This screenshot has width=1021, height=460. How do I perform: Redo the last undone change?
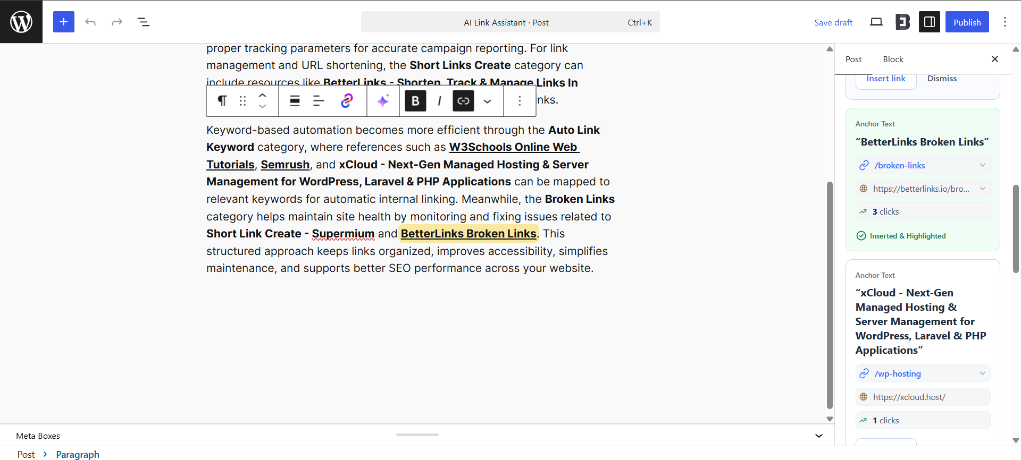[117, 22]
